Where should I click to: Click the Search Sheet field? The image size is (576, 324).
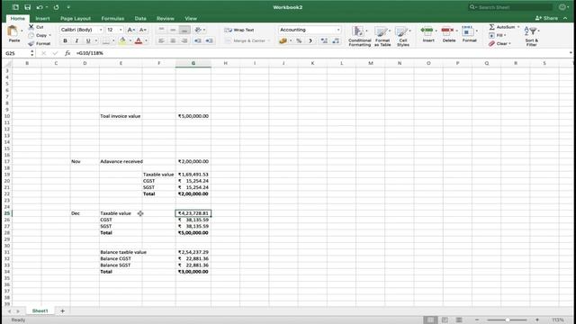510,7
